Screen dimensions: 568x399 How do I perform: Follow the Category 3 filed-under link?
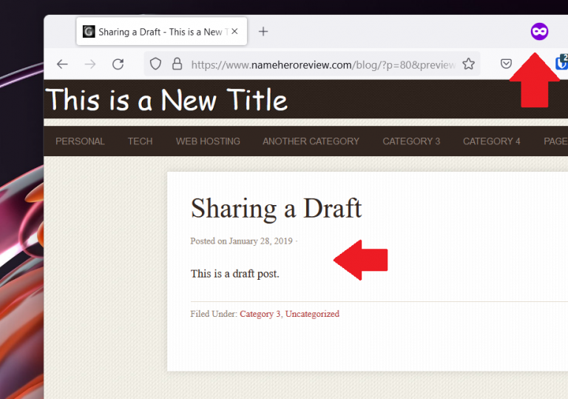click(x=260, y=314)
